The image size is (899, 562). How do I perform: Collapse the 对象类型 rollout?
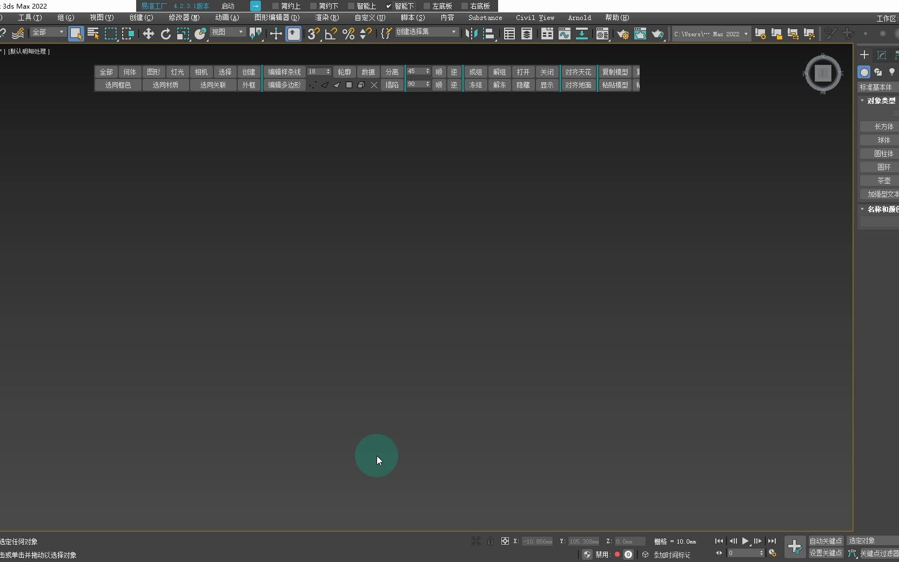pos(878,101)
